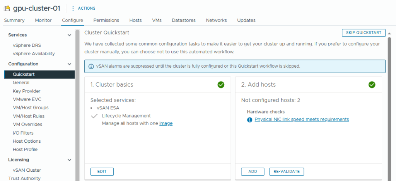Open the image link under Lifecycle Management
Screen dimensions: 396x181
click(x=166, y=123)
